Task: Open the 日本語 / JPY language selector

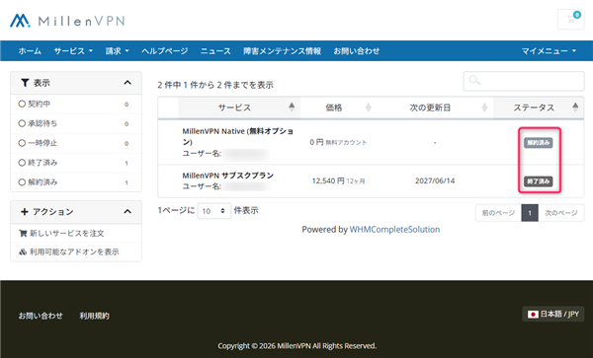Action: (553, 314)
